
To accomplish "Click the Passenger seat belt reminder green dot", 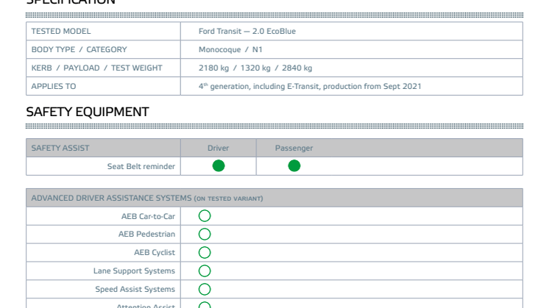I will pos(294,165).
